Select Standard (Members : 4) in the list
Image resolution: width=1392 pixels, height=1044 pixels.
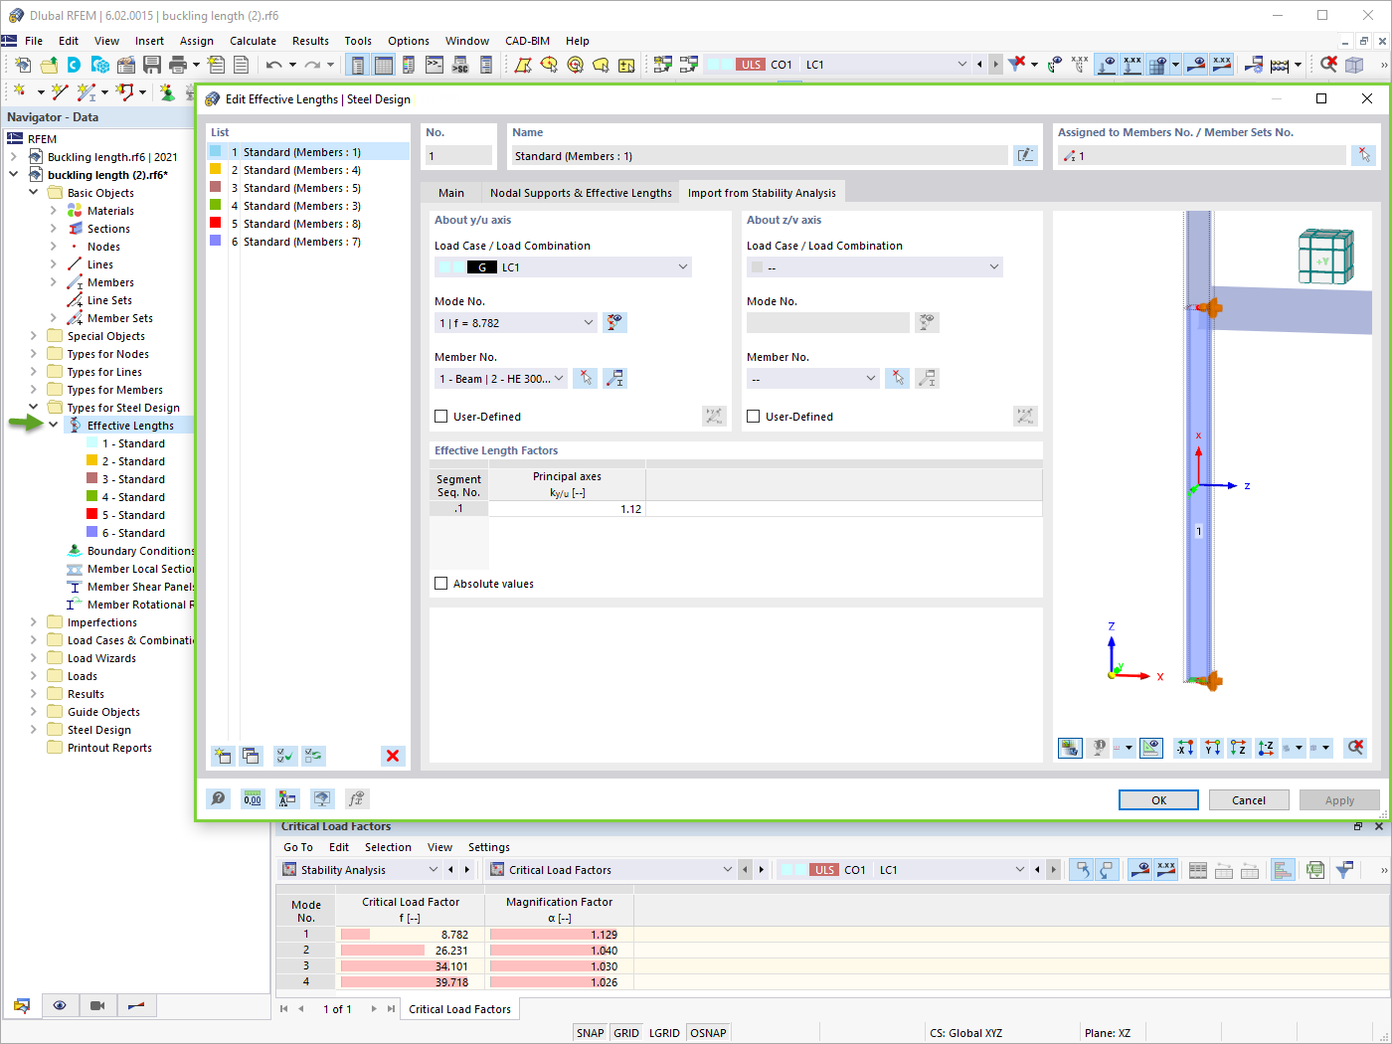(x=308, y=170)
